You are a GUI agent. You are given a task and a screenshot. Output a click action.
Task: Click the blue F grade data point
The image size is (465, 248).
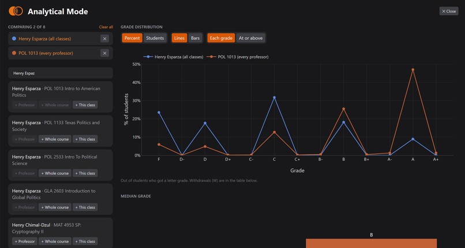(x=159, y=113)
